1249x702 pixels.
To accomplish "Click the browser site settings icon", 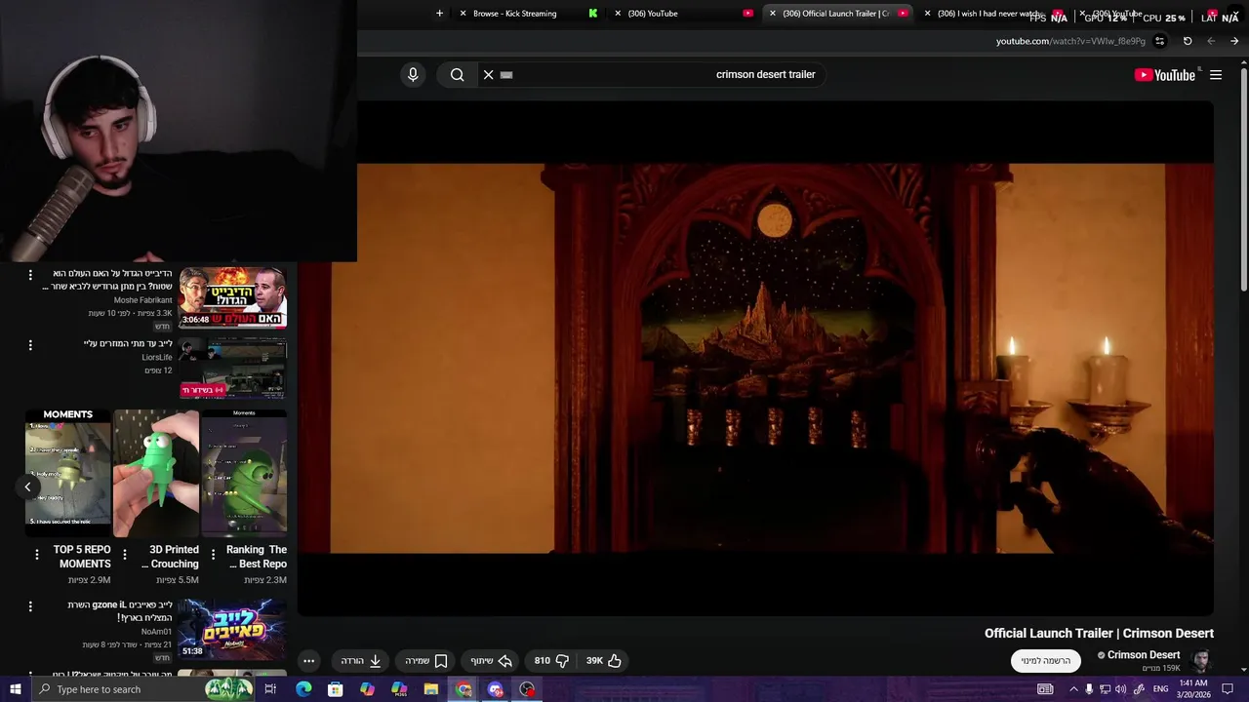I will point(1159,41).
